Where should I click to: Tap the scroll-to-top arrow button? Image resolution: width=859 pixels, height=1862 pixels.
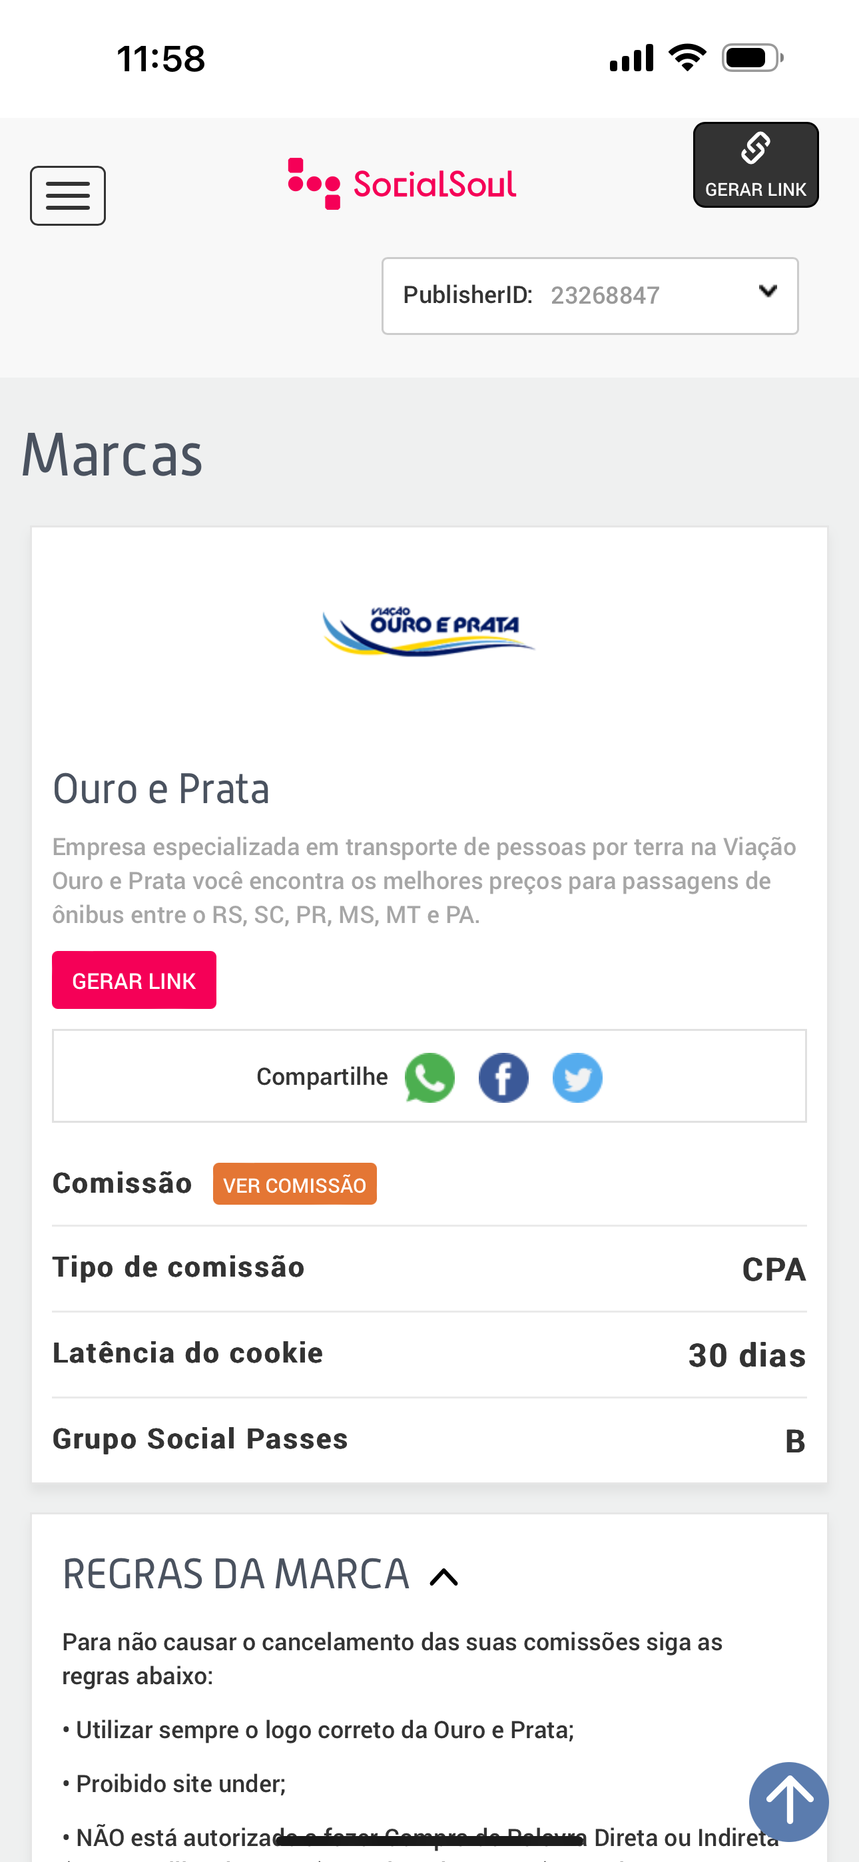coord(788,1801)
